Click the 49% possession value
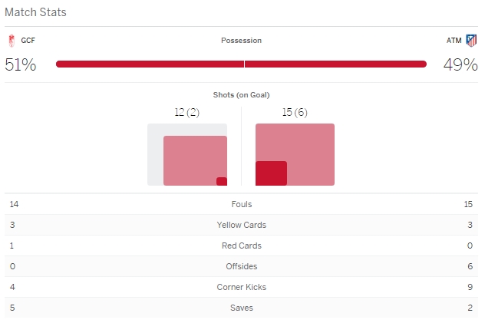485x323 pixels. 460,65
